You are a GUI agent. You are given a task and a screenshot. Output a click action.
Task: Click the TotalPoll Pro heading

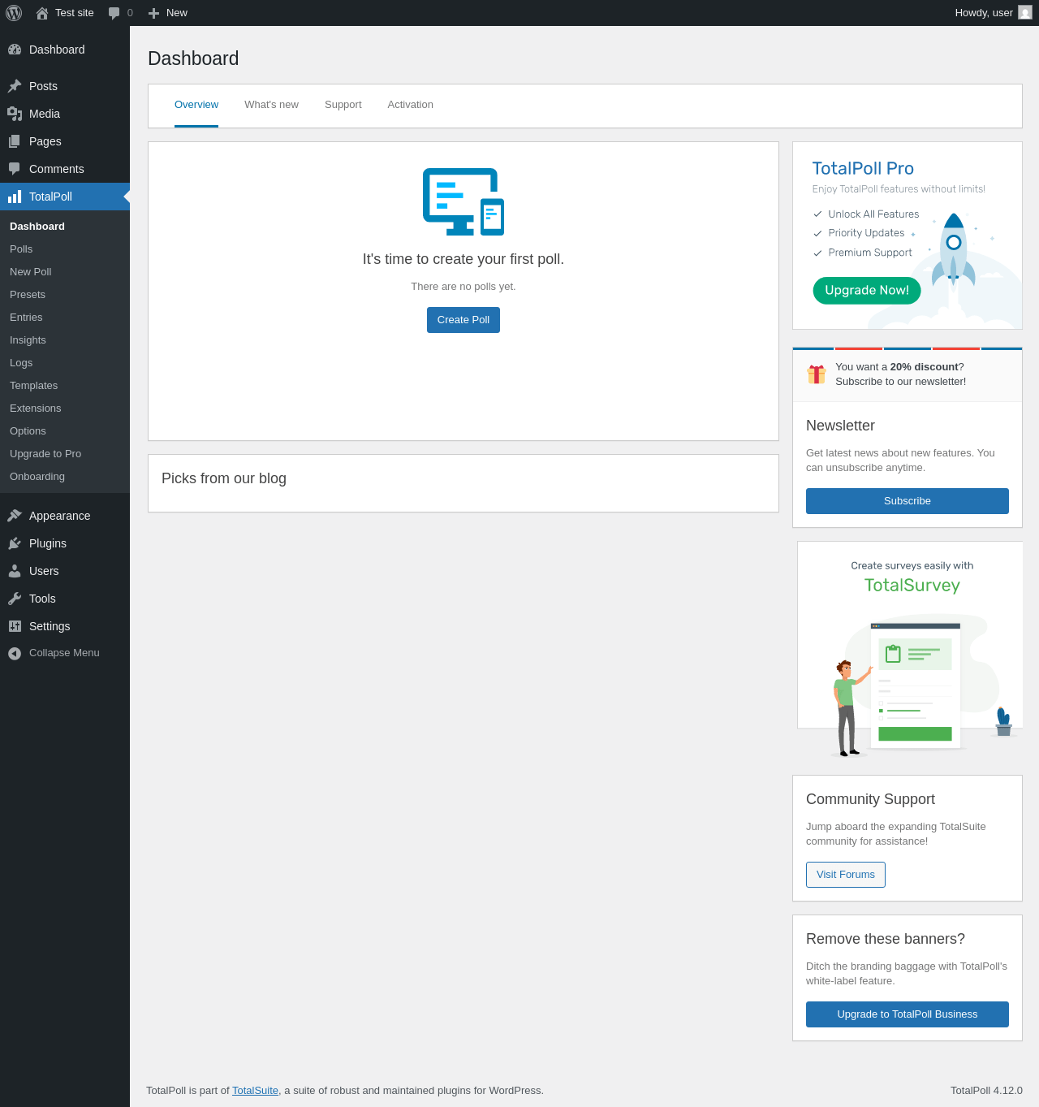[863, 168]
